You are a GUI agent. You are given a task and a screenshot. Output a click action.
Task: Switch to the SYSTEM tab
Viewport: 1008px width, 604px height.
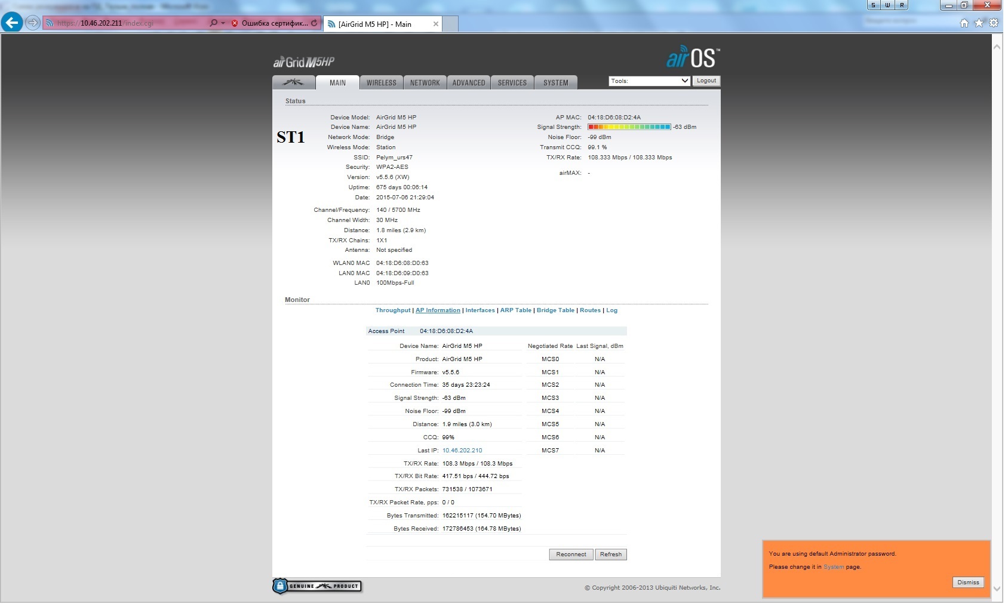(x=556, y=82)
